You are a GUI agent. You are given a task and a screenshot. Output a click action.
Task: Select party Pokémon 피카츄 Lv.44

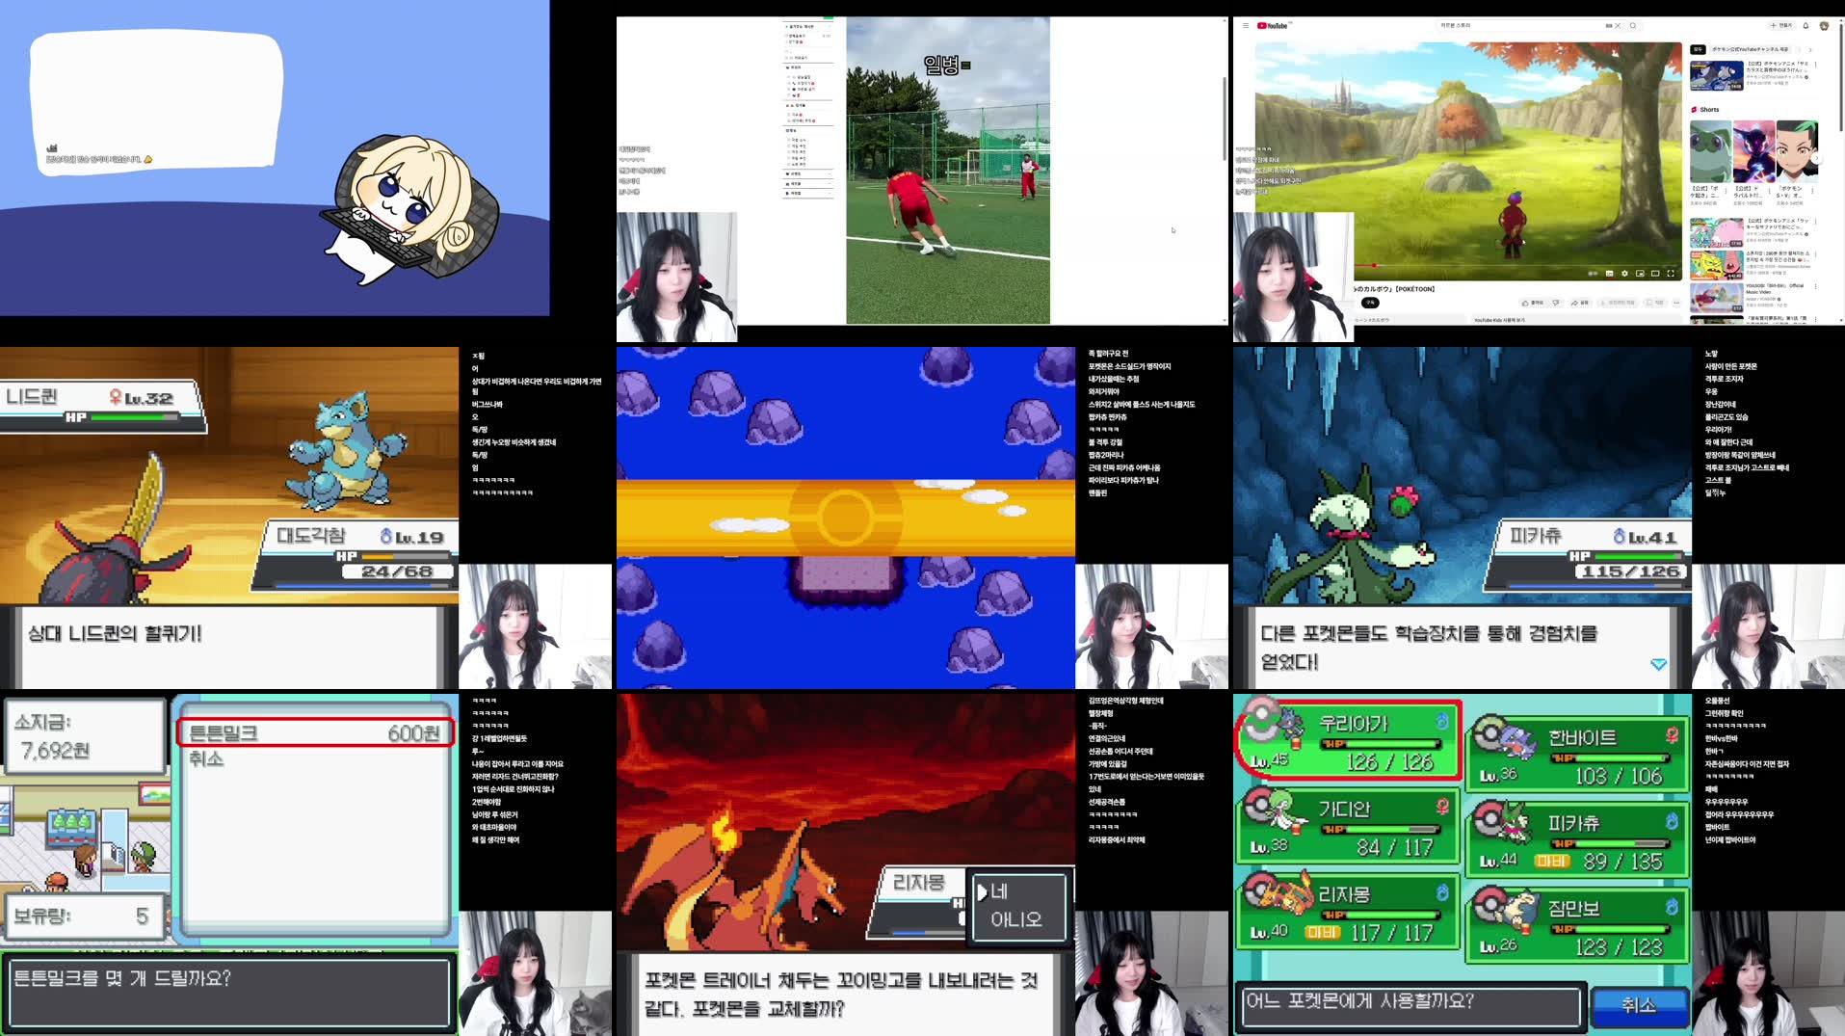click(1578, 840)
